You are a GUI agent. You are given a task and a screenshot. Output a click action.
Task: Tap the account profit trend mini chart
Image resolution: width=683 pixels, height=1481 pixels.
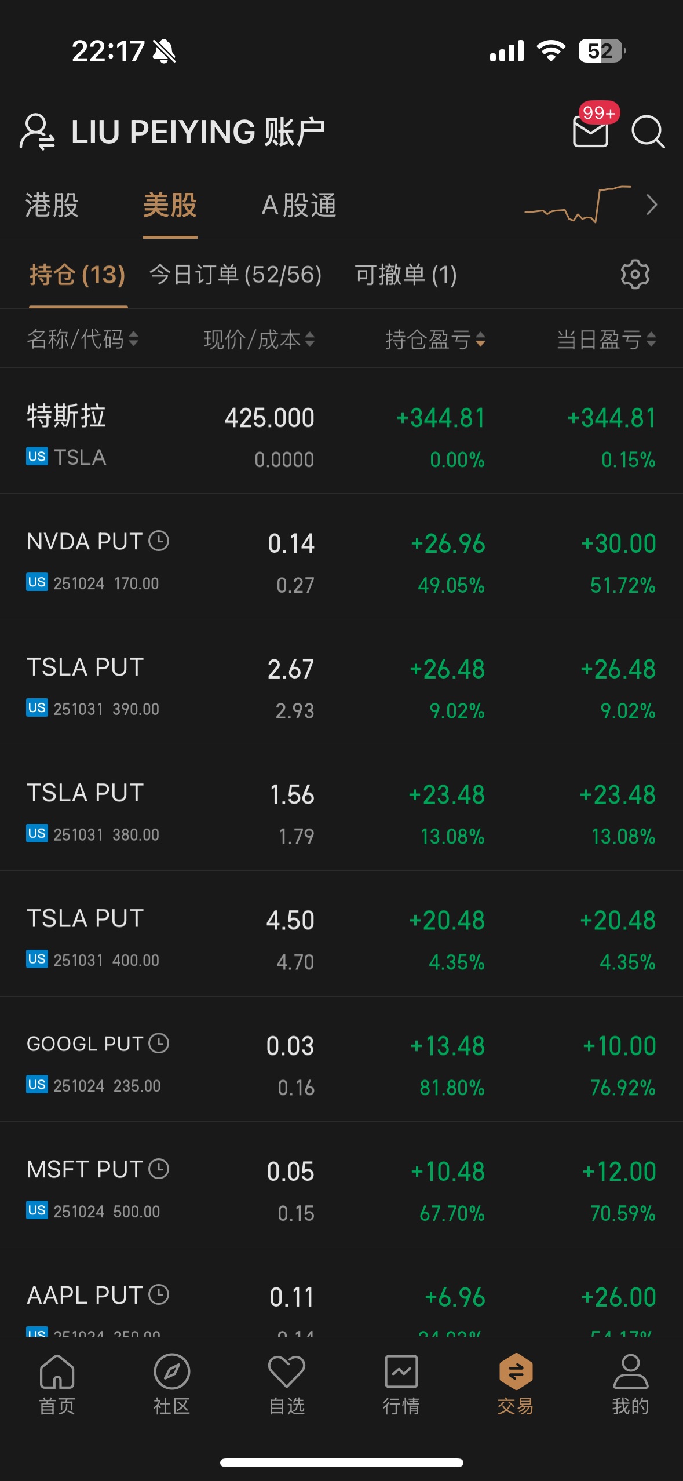[x=577, y=205]
